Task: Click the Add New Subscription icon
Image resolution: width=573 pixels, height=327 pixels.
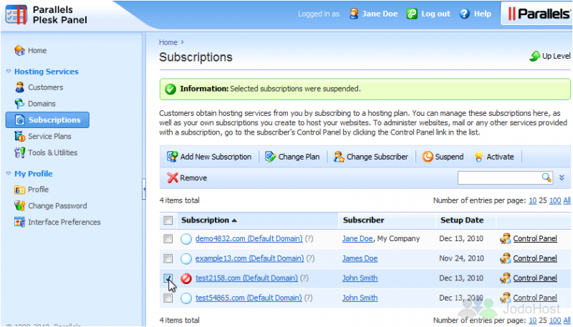Action: coord(173,157)
